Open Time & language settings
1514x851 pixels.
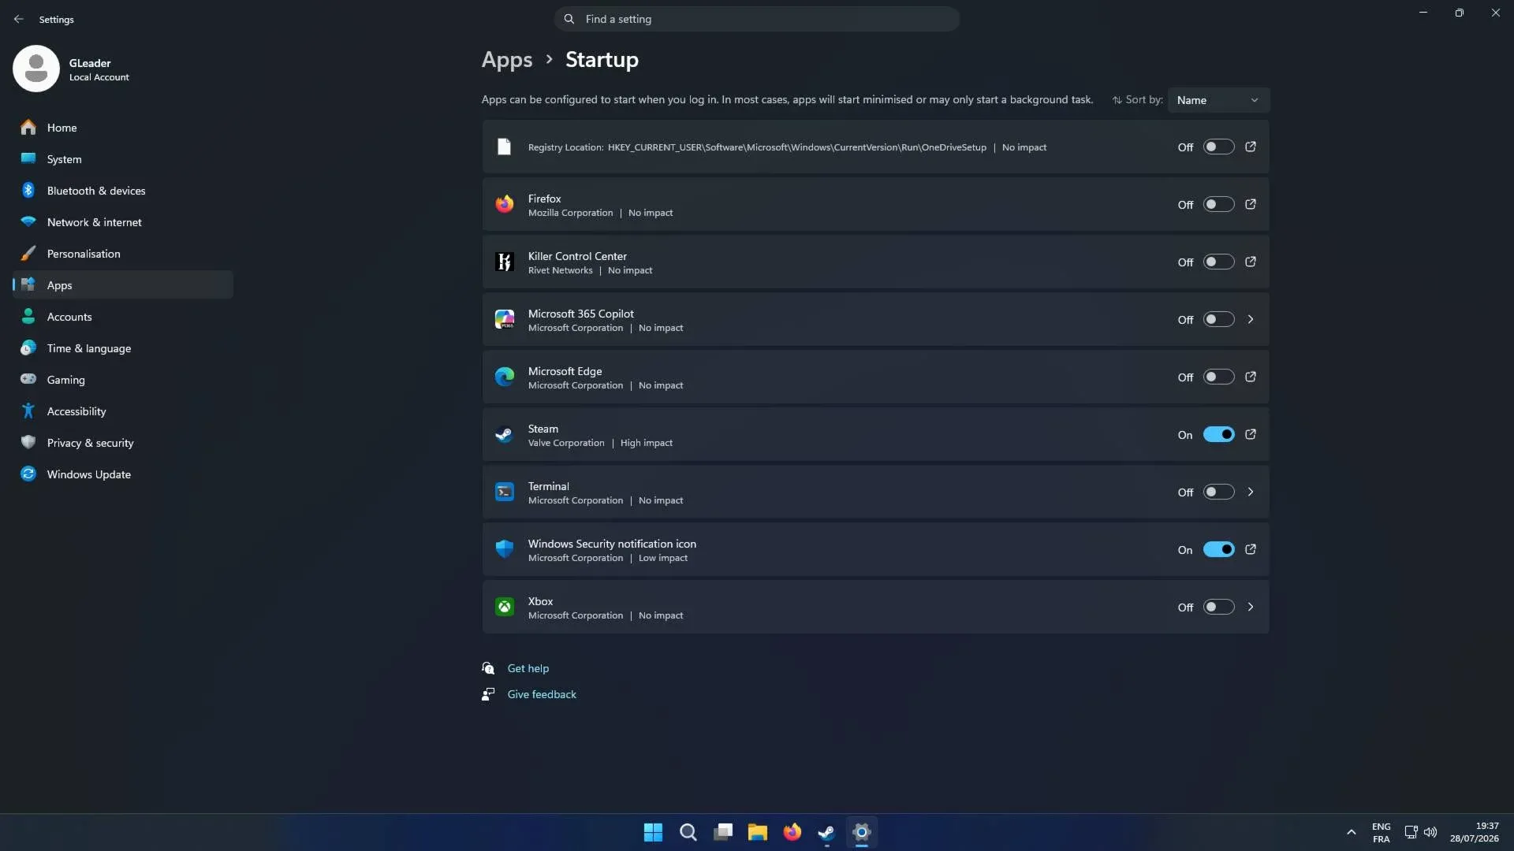click(123, 348)
